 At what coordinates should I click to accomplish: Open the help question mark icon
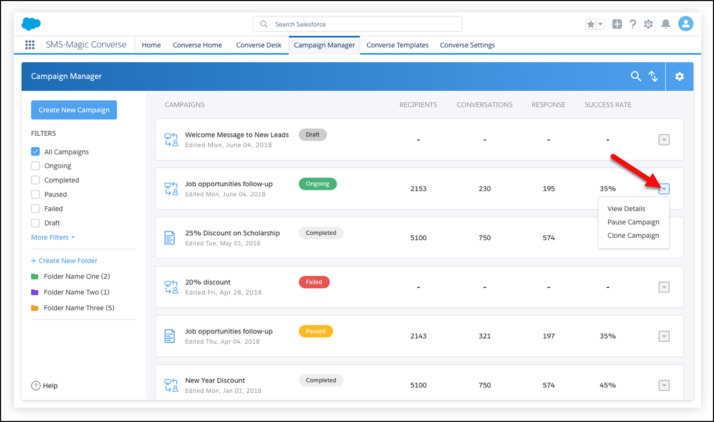(x=633, y=24)
